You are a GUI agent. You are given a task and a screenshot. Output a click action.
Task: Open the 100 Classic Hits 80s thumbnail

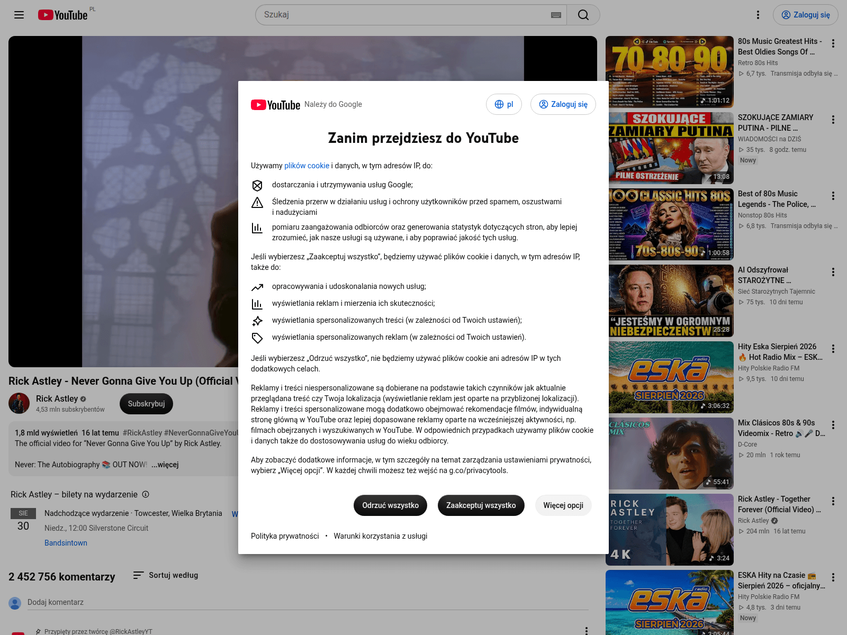tap(670, 224)
